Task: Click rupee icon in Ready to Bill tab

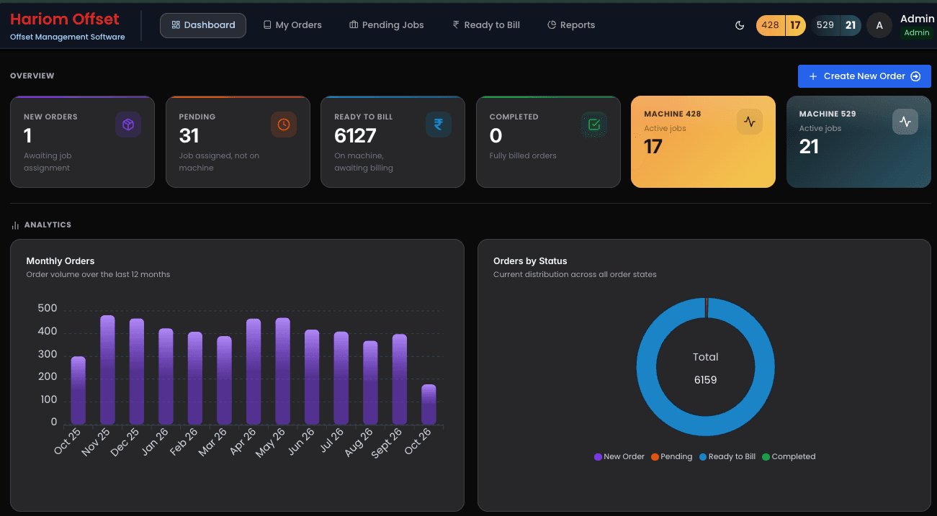Action: click(x=456, y=25)
